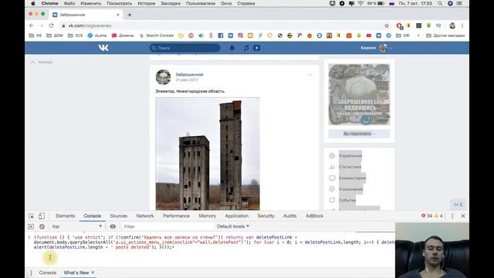Open YouTube bookmark icon
Screen dimensions: 494x278
click(369, 36)
